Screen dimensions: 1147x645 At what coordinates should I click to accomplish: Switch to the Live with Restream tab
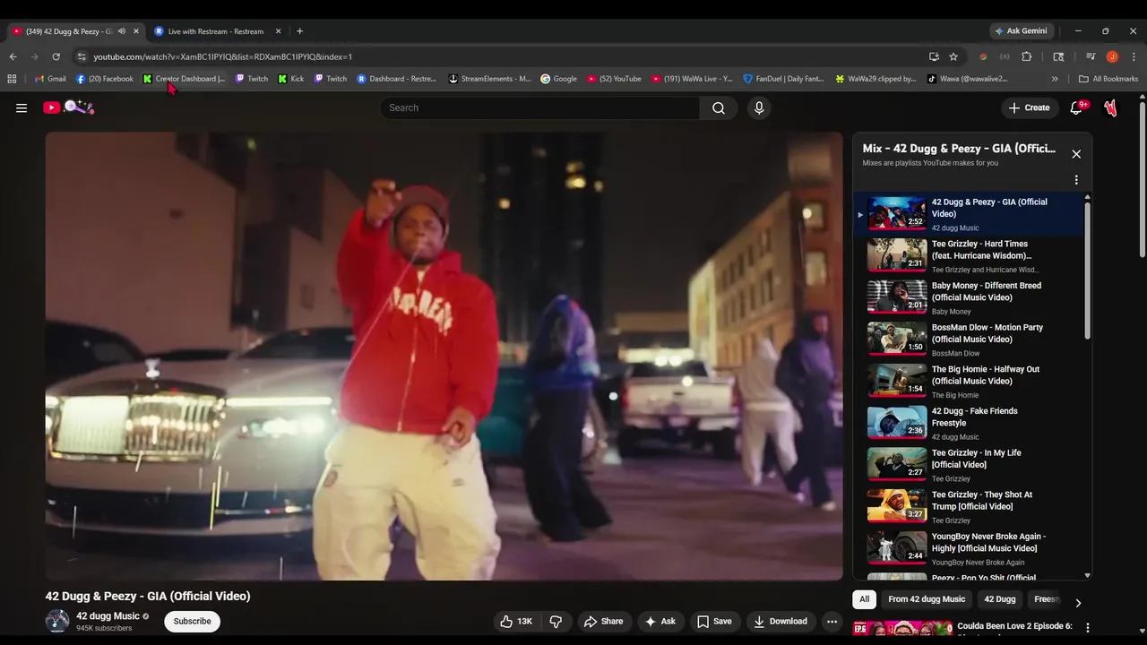215,31
